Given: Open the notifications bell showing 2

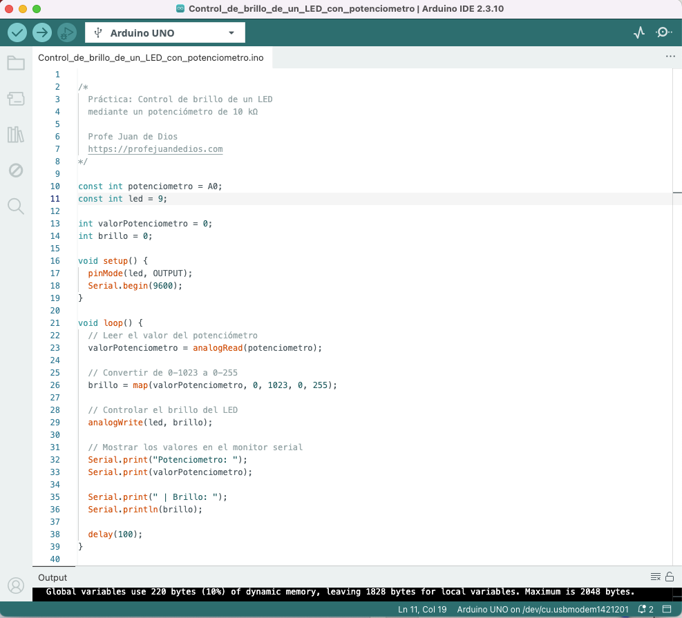Looking at the screenshot, I should point(645,609).
